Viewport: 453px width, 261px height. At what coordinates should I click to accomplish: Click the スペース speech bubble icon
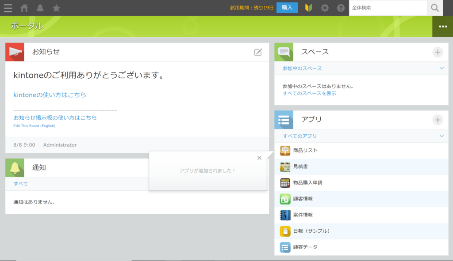coord(284,52)
